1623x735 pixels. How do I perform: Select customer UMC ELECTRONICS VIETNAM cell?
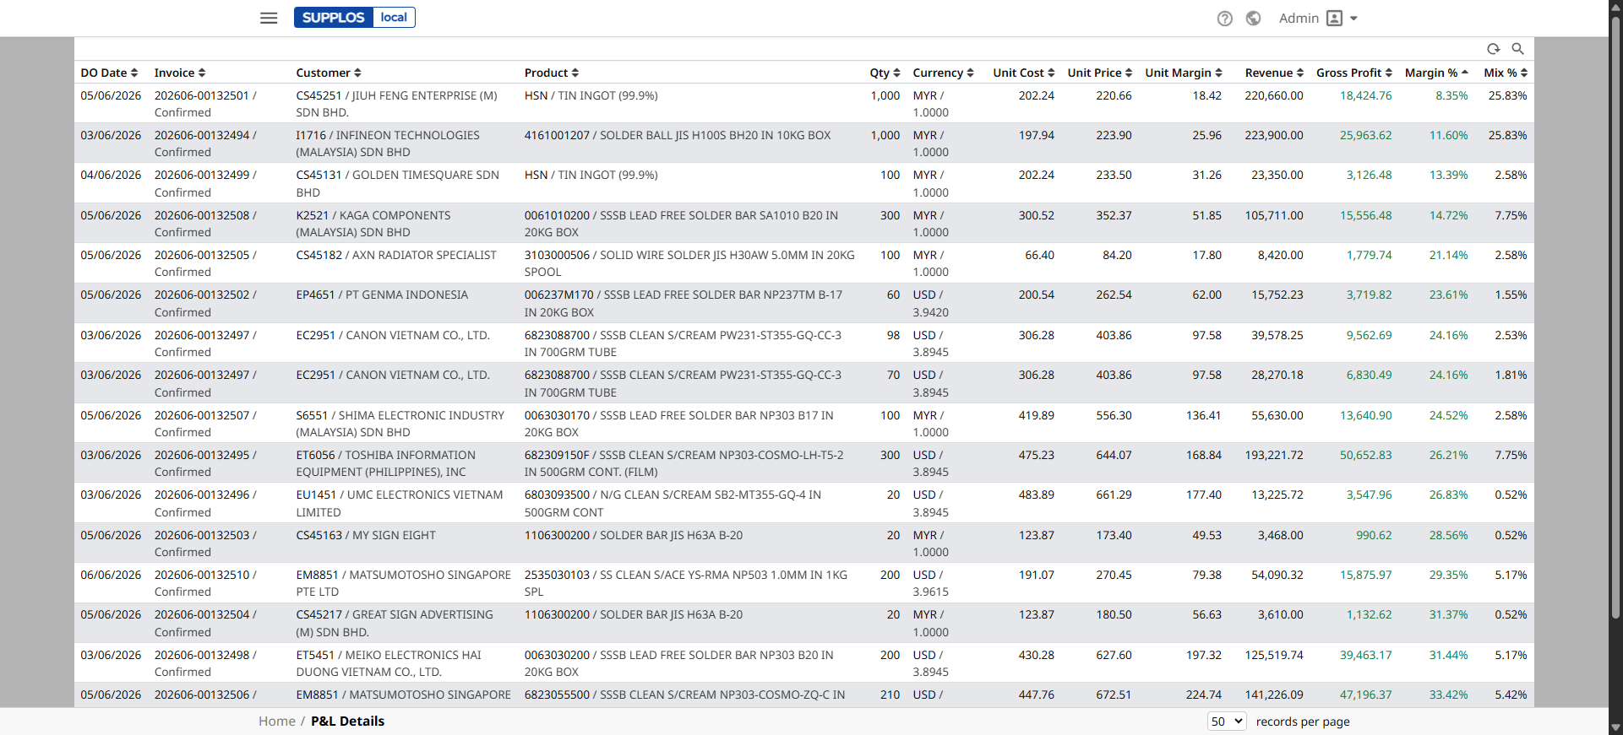[404, 503]
